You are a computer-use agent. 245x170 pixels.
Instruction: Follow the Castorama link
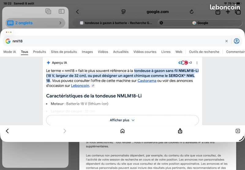(147, 81)
